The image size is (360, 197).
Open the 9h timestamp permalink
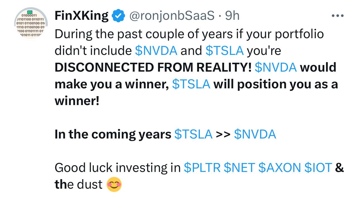(x=232, y=16)
